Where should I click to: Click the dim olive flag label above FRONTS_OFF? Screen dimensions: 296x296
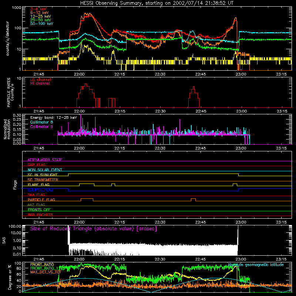pyautogui.click(x=36, y=205)
